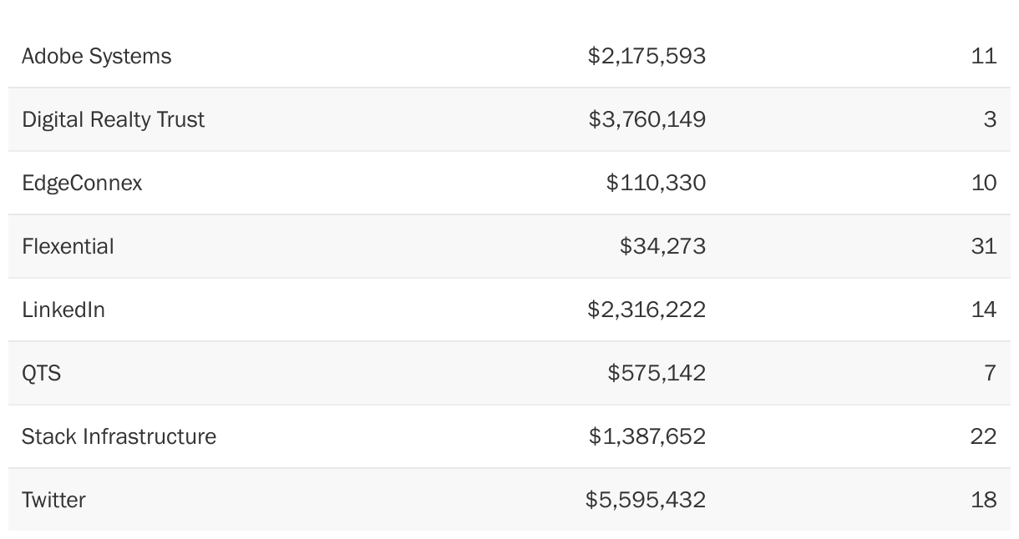Select the Digital Realty Trust cell

coord(113,119)
